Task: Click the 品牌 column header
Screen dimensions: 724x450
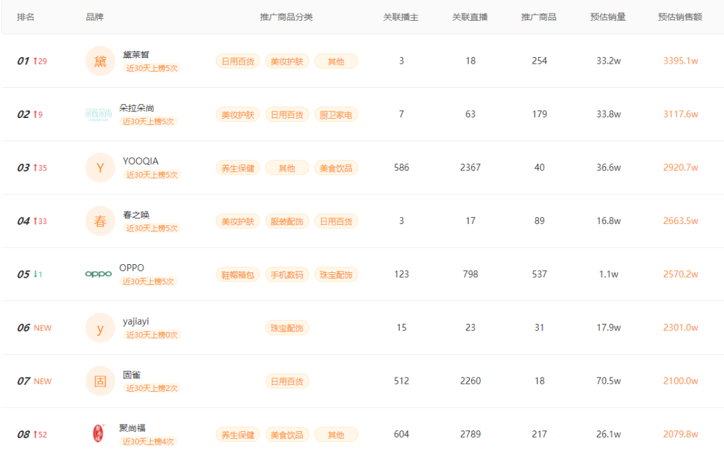Action: point(95,17)
